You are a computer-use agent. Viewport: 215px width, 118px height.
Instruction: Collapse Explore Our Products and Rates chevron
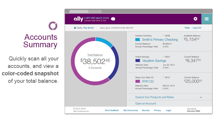point(201,97)
